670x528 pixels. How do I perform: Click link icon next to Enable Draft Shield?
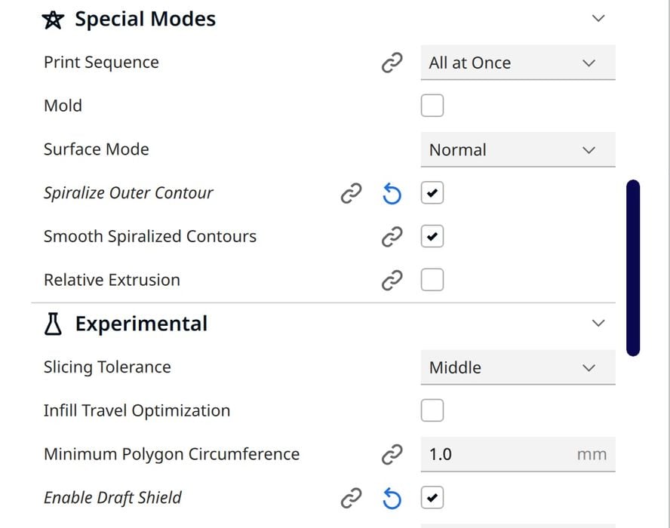351,499
